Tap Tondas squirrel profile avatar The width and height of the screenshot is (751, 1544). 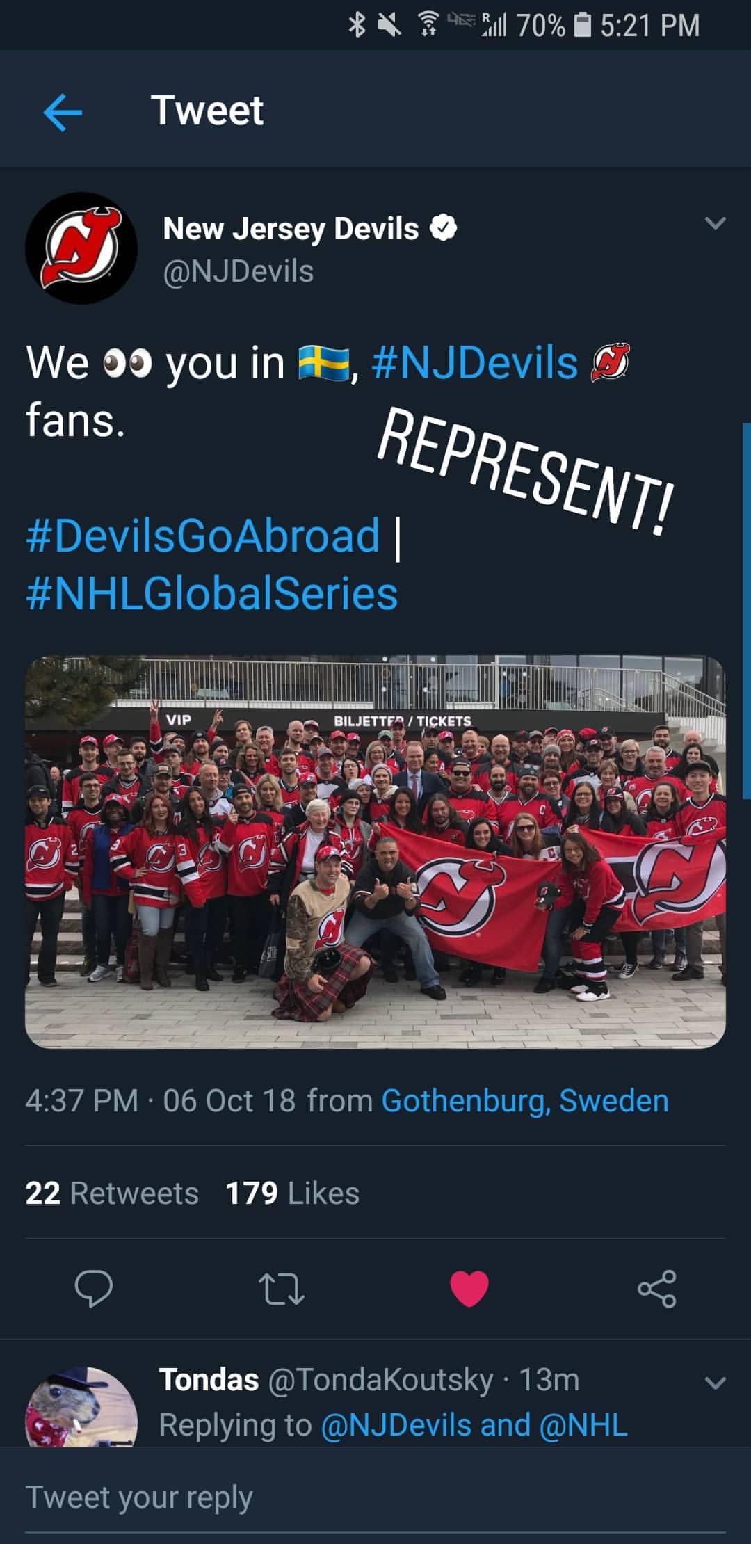point(81,1406)
